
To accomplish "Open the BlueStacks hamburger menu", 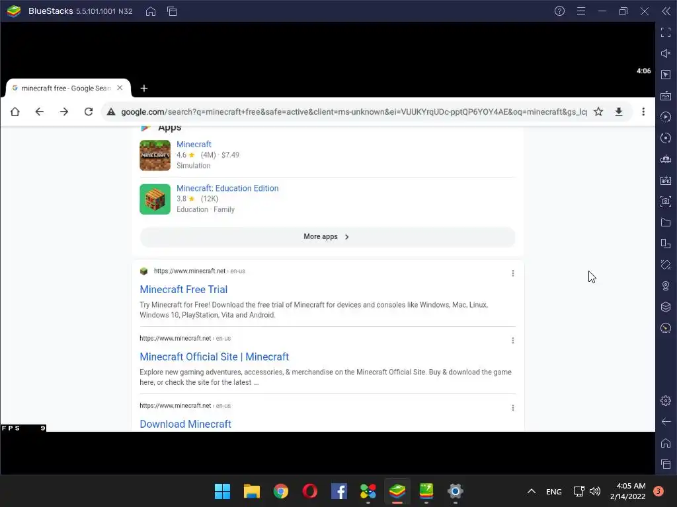I will point(581,11).
